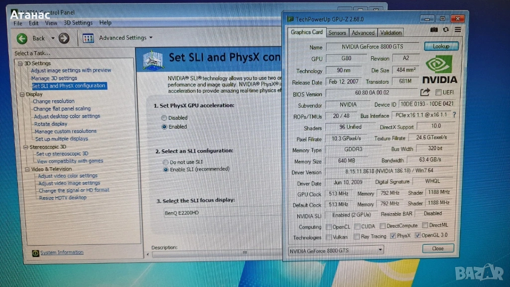
Task: Open the GPU-Z hamburger menu
Action: click(458, 30)
